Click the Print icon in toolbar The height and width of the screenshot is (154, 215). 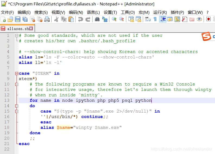pos(47,19)
